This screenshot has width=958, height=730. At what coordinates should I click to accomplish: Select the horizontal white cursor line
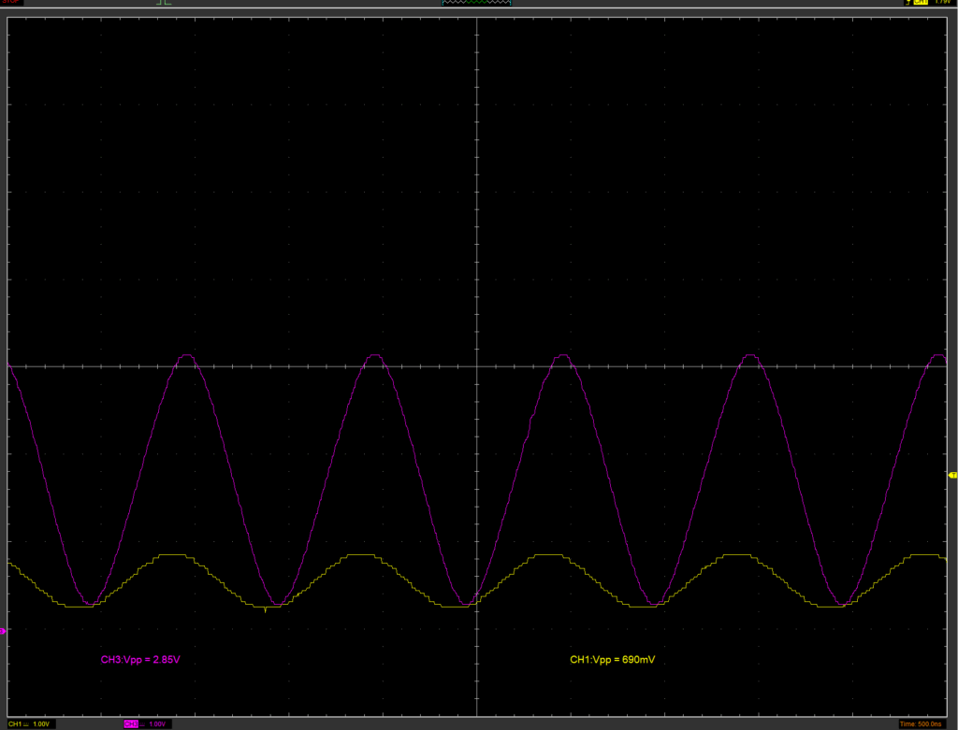pyautogui.click(x=281, y=366)
